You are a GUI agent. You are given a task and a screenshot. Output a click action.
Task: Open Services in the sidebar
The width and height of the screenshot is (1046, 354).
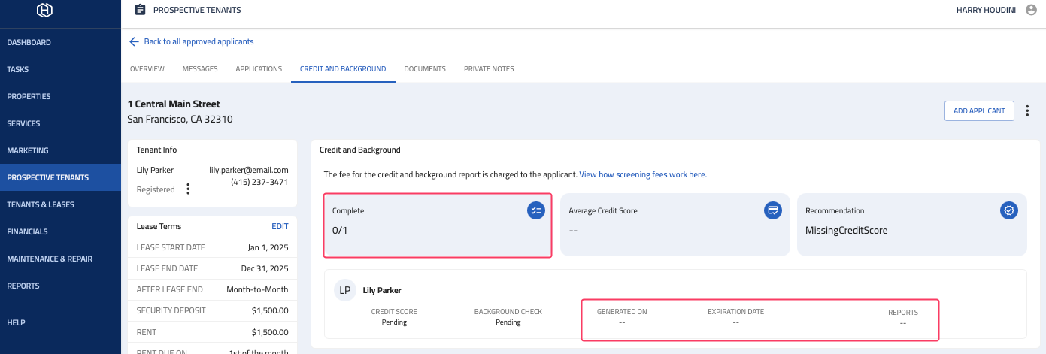pyautogui.click(x=60, y=123)
